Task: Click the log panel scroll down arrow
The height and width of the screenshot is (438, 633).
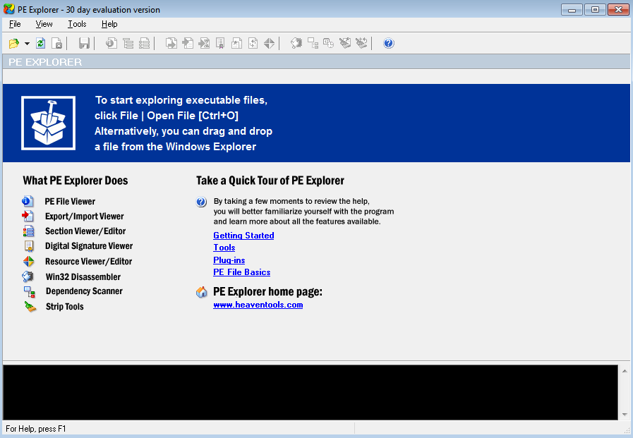Action: [624, 414]
